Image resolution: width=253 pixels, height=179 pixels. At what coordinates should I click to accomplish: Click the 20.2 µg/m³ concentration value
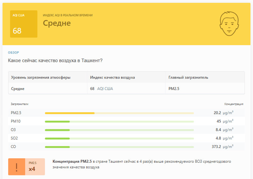point(224,113)
